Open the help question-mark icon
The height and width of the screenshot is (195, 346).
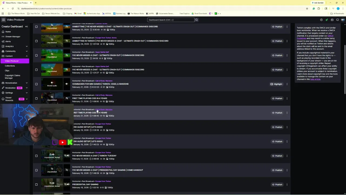(x=321, y=20)
